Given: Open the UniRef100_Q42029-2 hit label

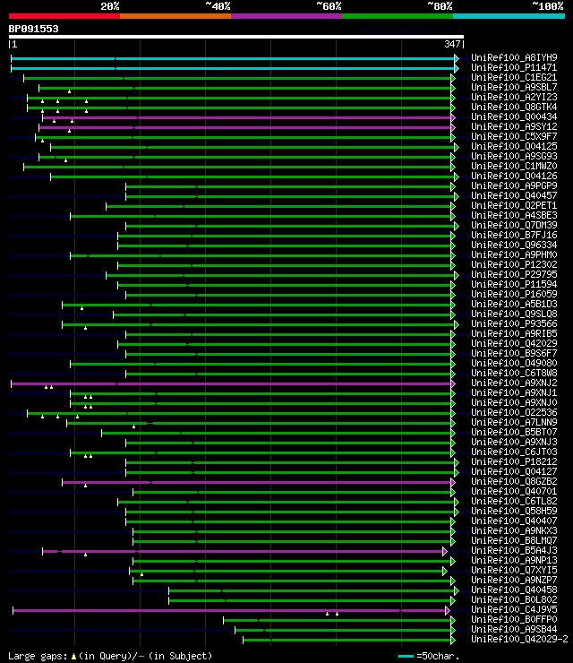Looking at the screenshot, I should [x=519, y=640].
